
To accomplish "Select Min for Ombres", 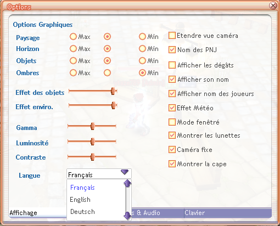I will click(142, 73).
